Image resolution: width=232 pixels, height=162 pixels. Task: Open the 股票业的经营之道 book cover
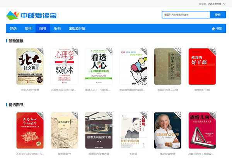99,130
